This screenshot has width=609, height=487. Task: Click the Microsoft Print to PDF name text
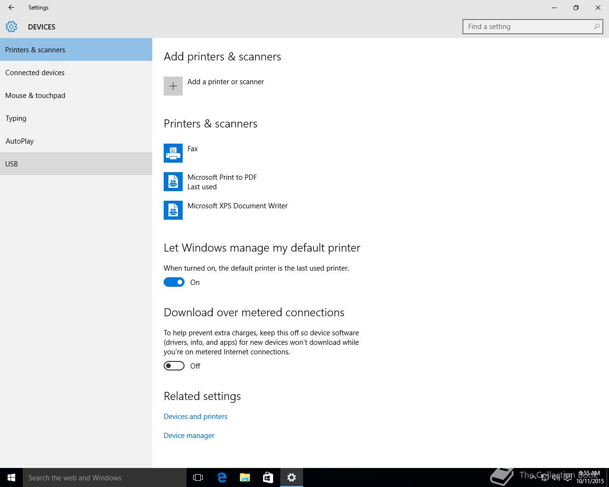[222, 177]
